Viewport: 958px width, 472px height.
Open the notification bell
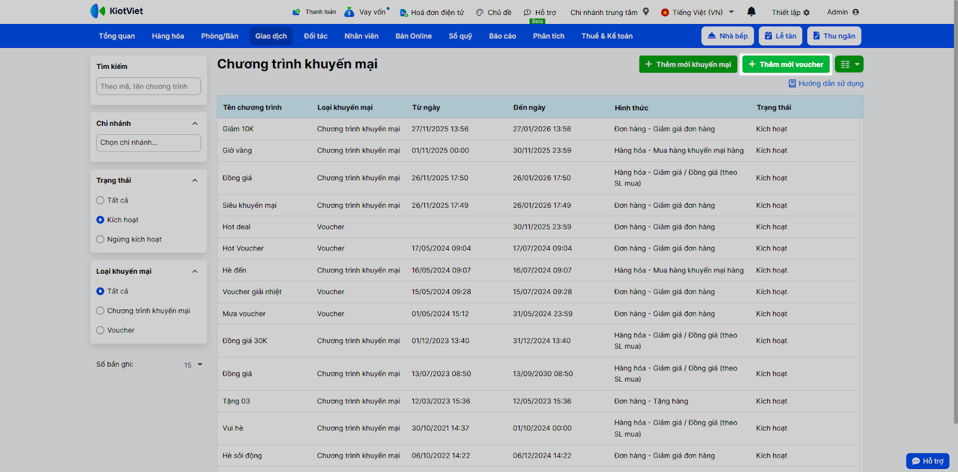[751, 12]
